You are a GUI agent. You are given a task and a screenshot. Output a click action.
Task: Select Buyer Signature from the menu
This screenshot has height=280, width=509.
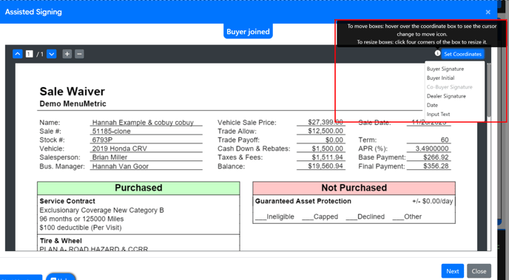445,69
